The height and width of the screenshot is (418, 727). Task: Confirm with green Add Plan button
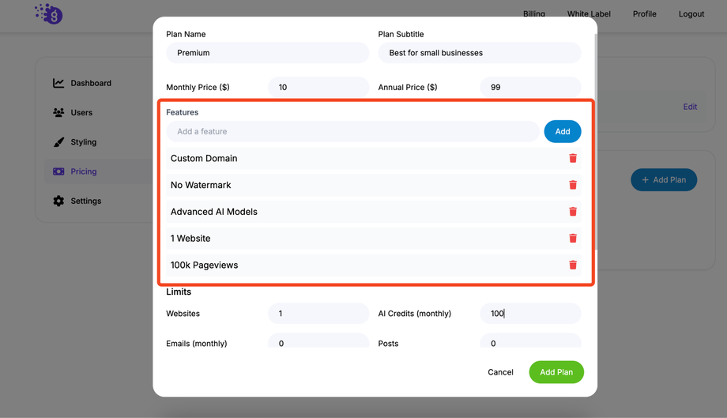[556, 372]
